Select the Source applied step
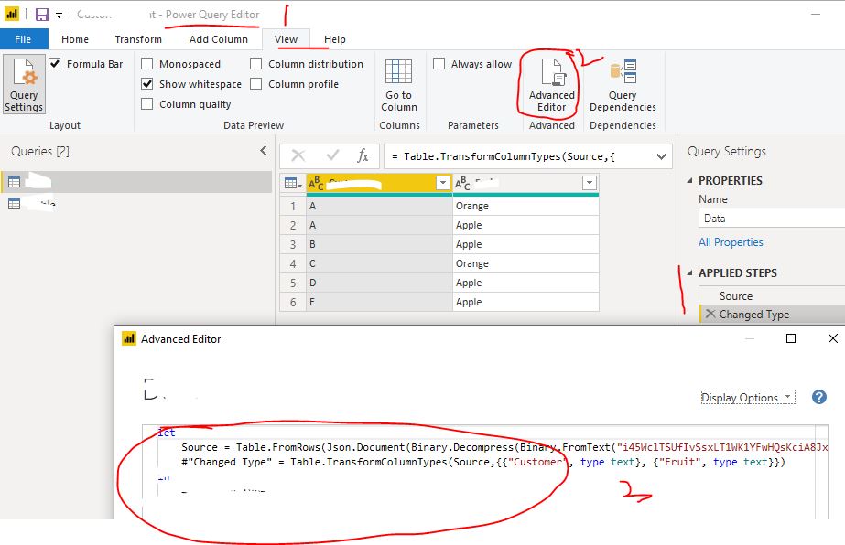The height and width of the screenshot is (545, 845). [772, 295]
